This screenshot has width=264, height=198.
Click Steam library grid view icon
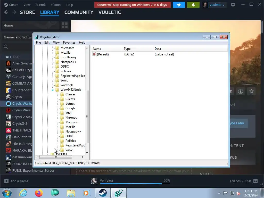click(65, 25)
